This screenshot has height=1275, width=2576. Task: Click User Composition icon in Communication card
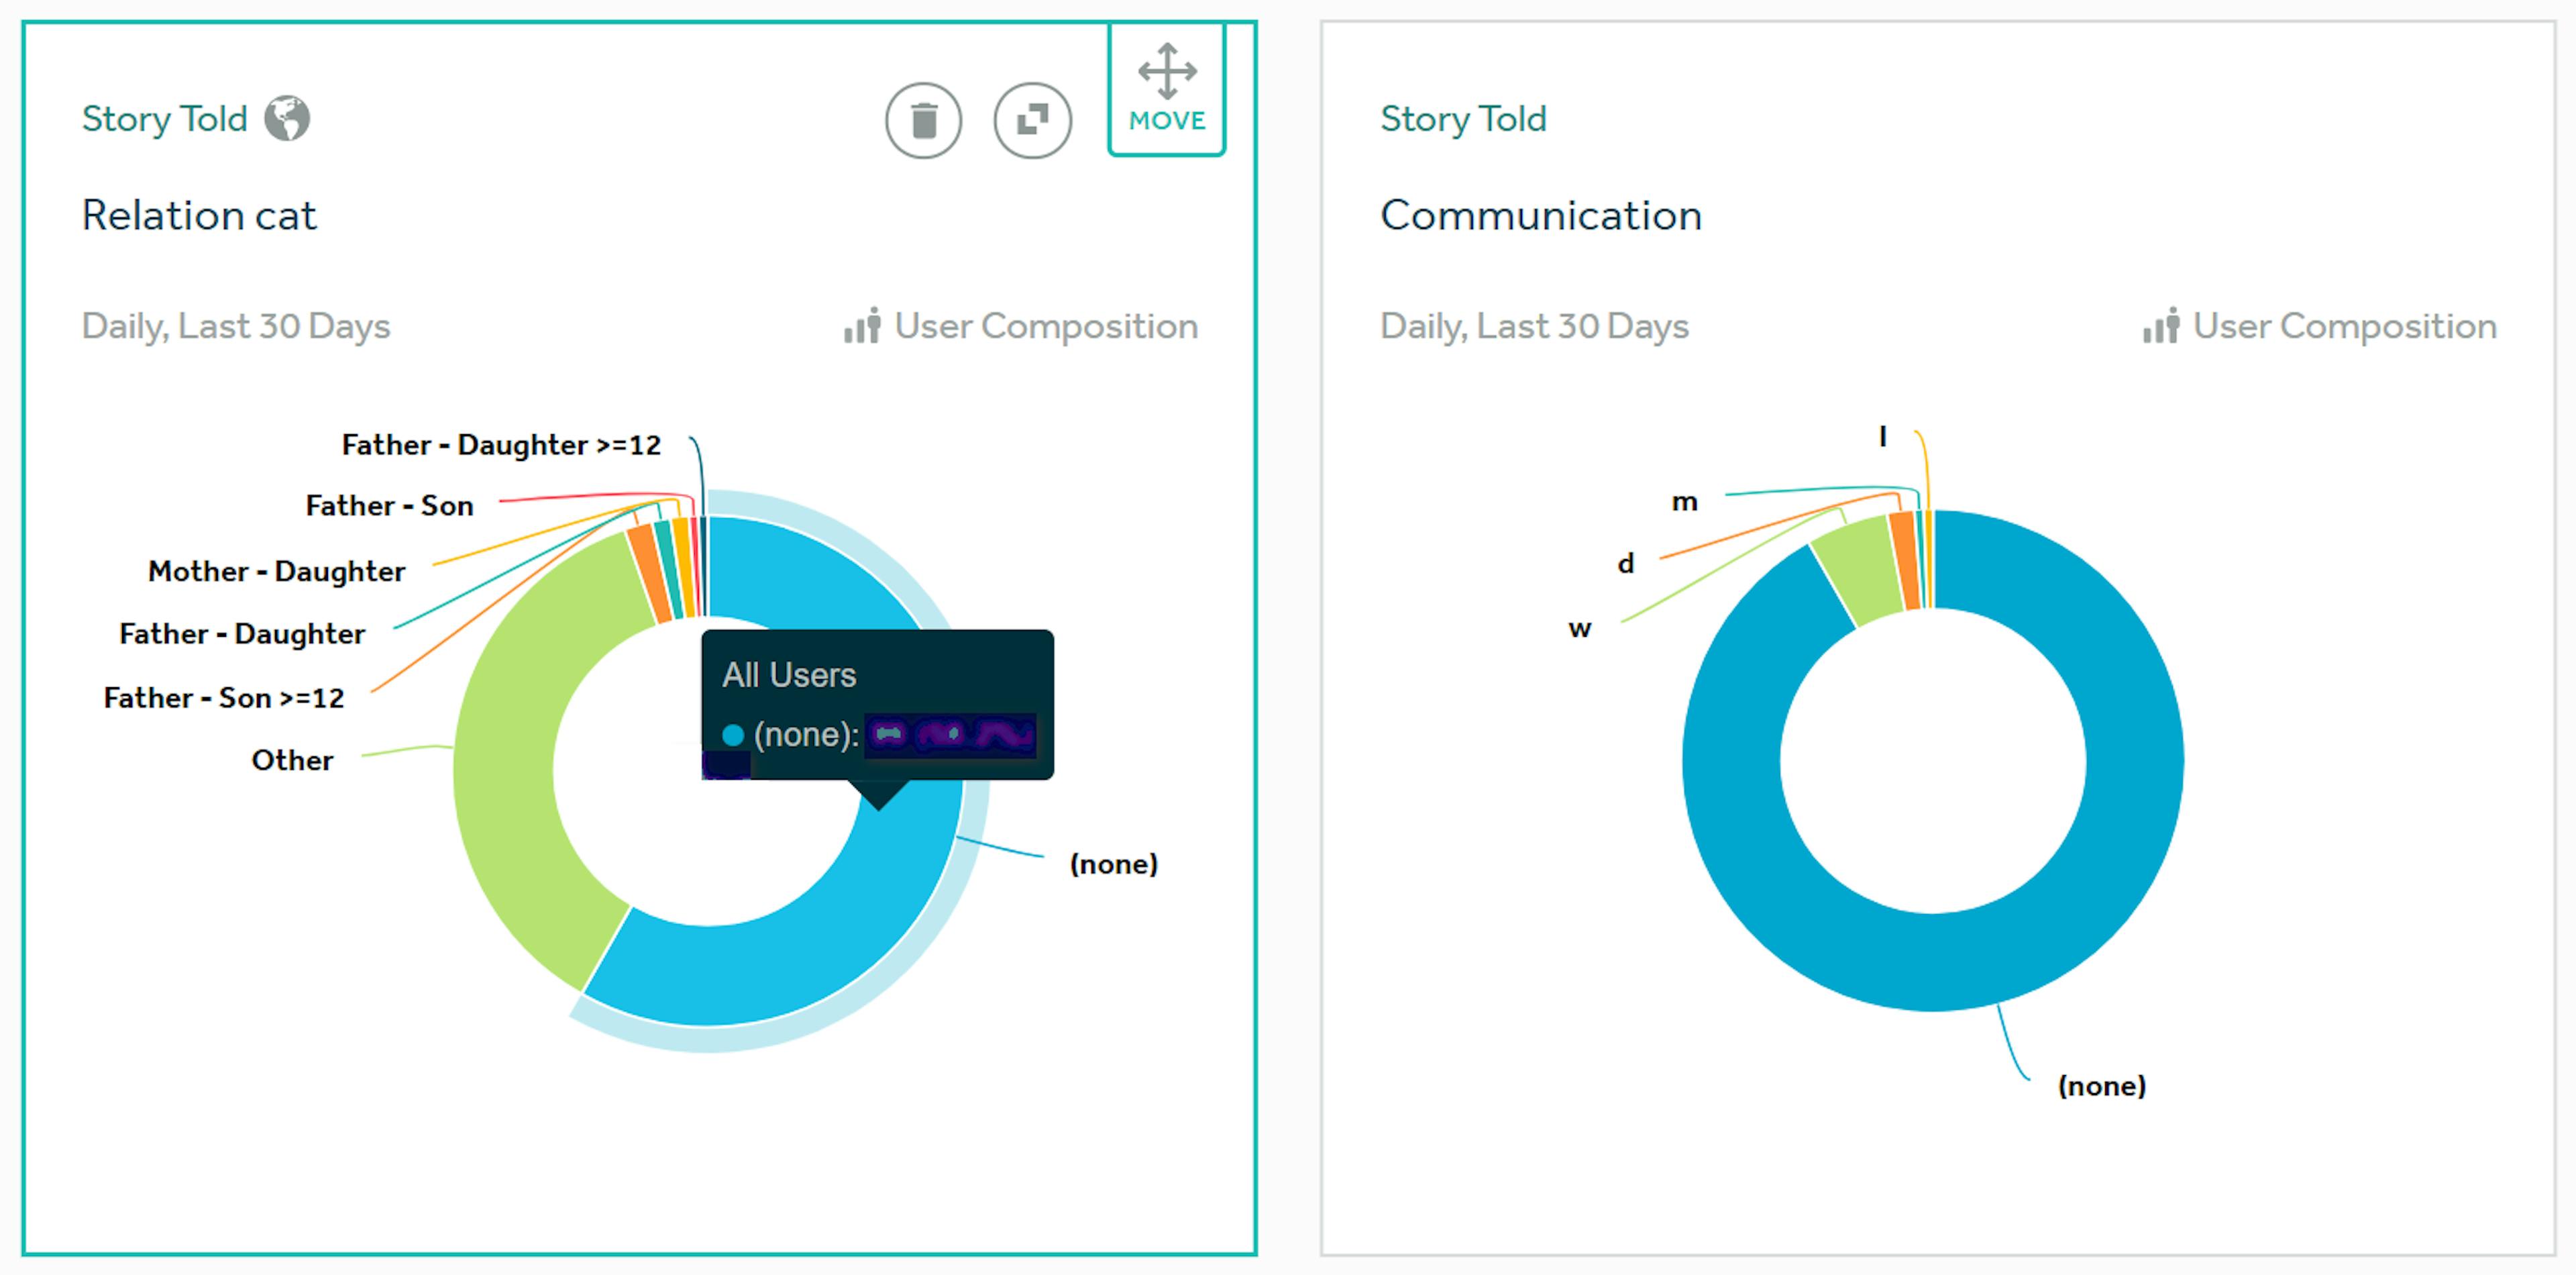(x=2161, y=325)
